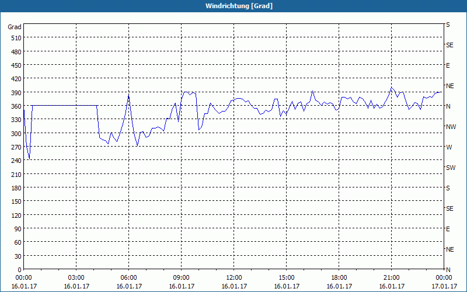Click the N compass label at bottom right
This screenshot has width=467, height=292.
448,270
